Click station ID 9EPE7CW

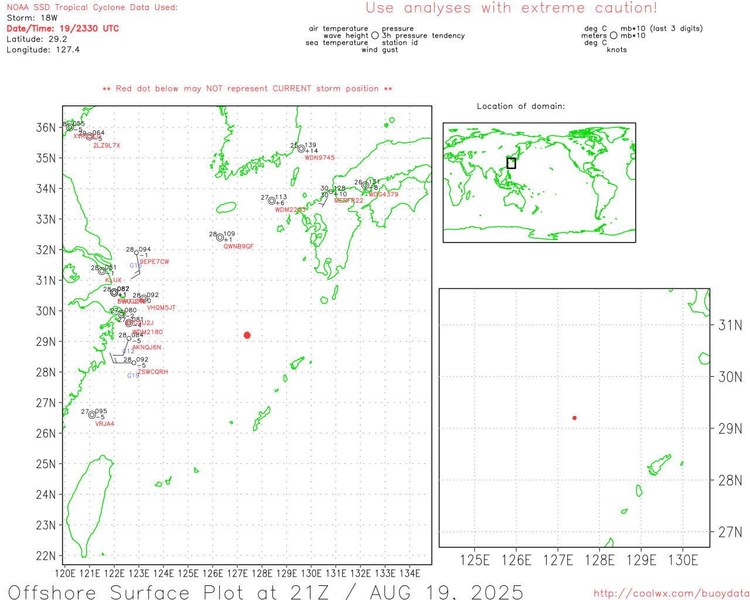coord(155,262)
